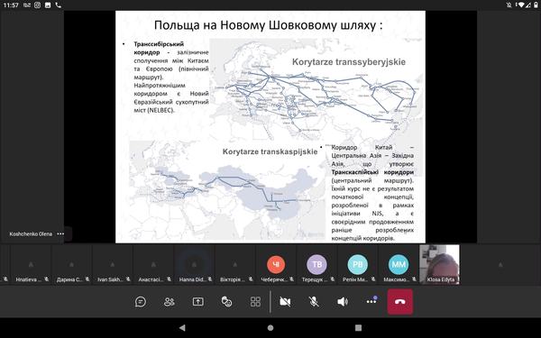Select the TB participant avatar
This screenshot has height=338, width=541.
[316, 264]
